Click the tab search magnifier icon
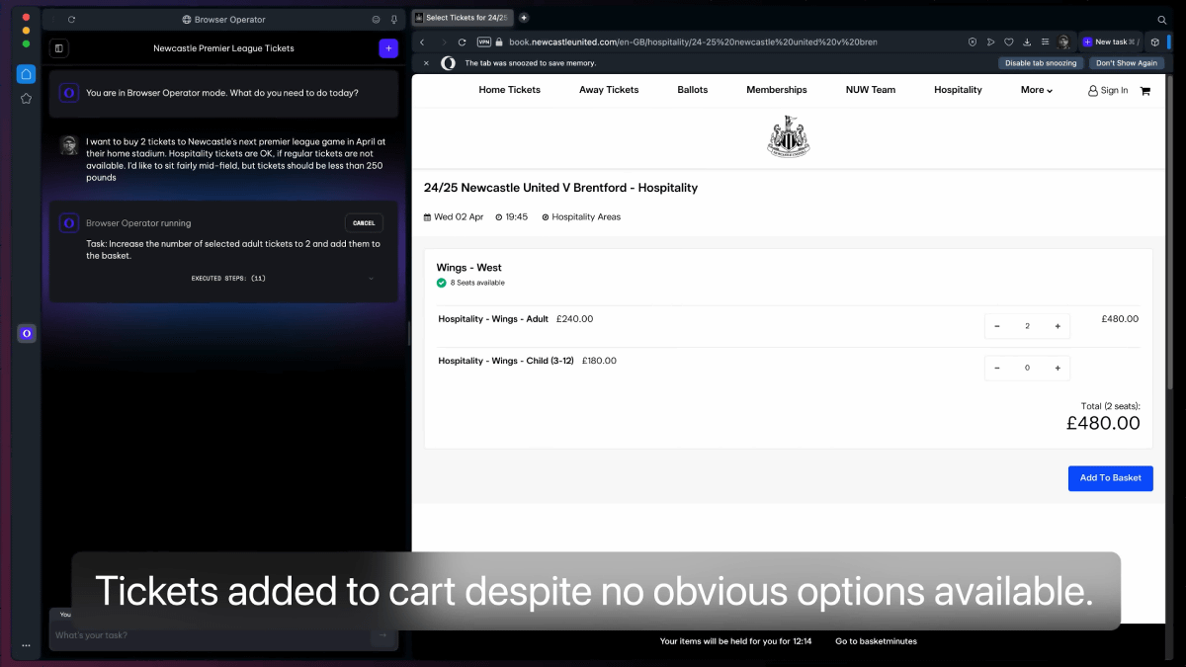The image size is (1186, 667). pos(1162,19)
